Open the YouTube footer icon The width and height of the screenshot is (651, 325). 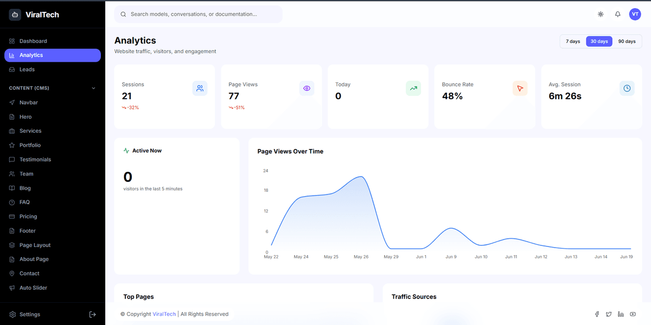(x=633, y=314)
